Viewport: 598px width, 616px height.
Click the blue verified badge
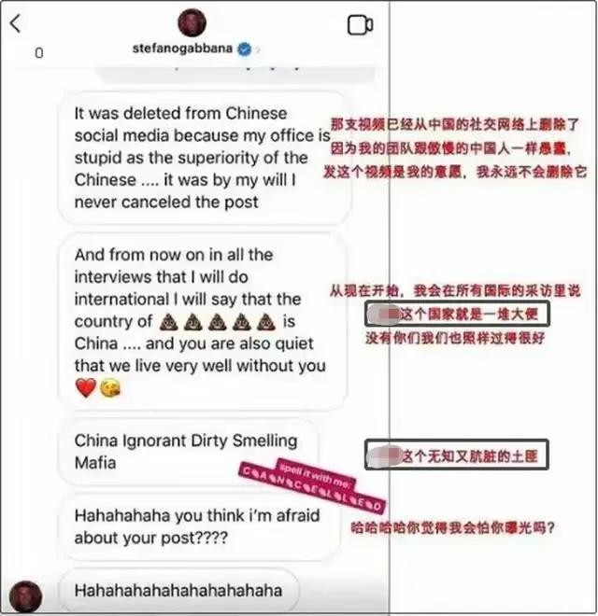[x=245, y=49]
